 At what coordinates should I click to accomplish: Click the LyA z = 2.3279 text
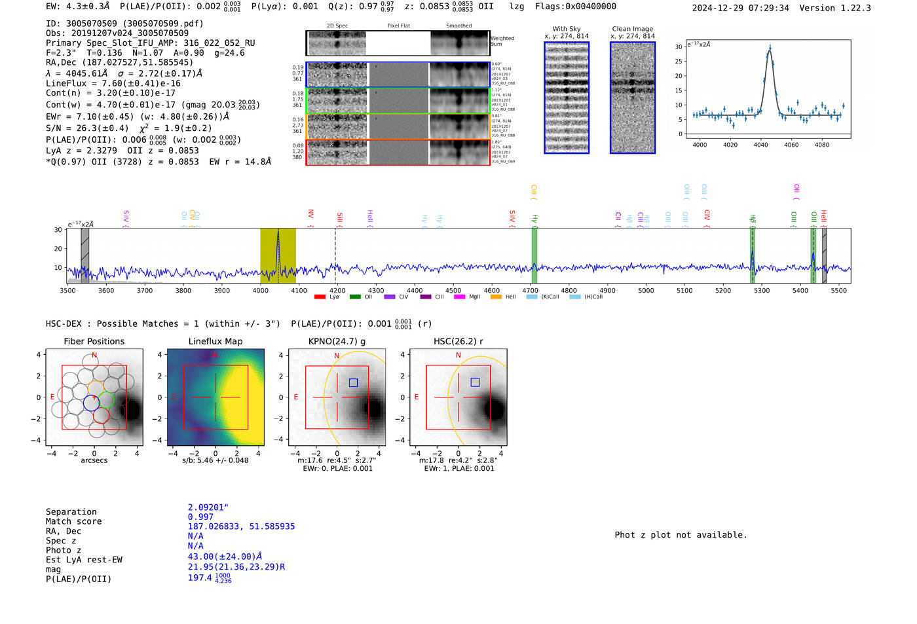[81, 151]
